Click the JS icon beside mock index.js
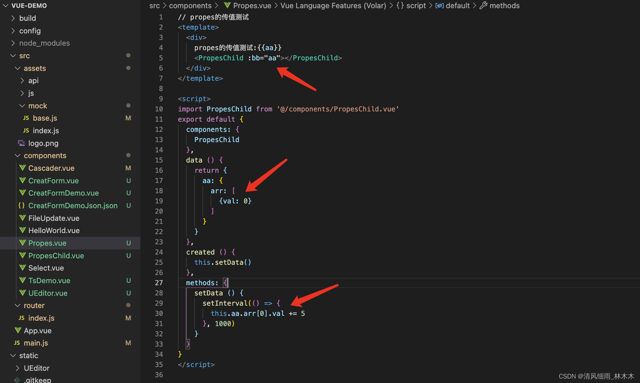Screen dimensions: 640x383 (26, 131)
